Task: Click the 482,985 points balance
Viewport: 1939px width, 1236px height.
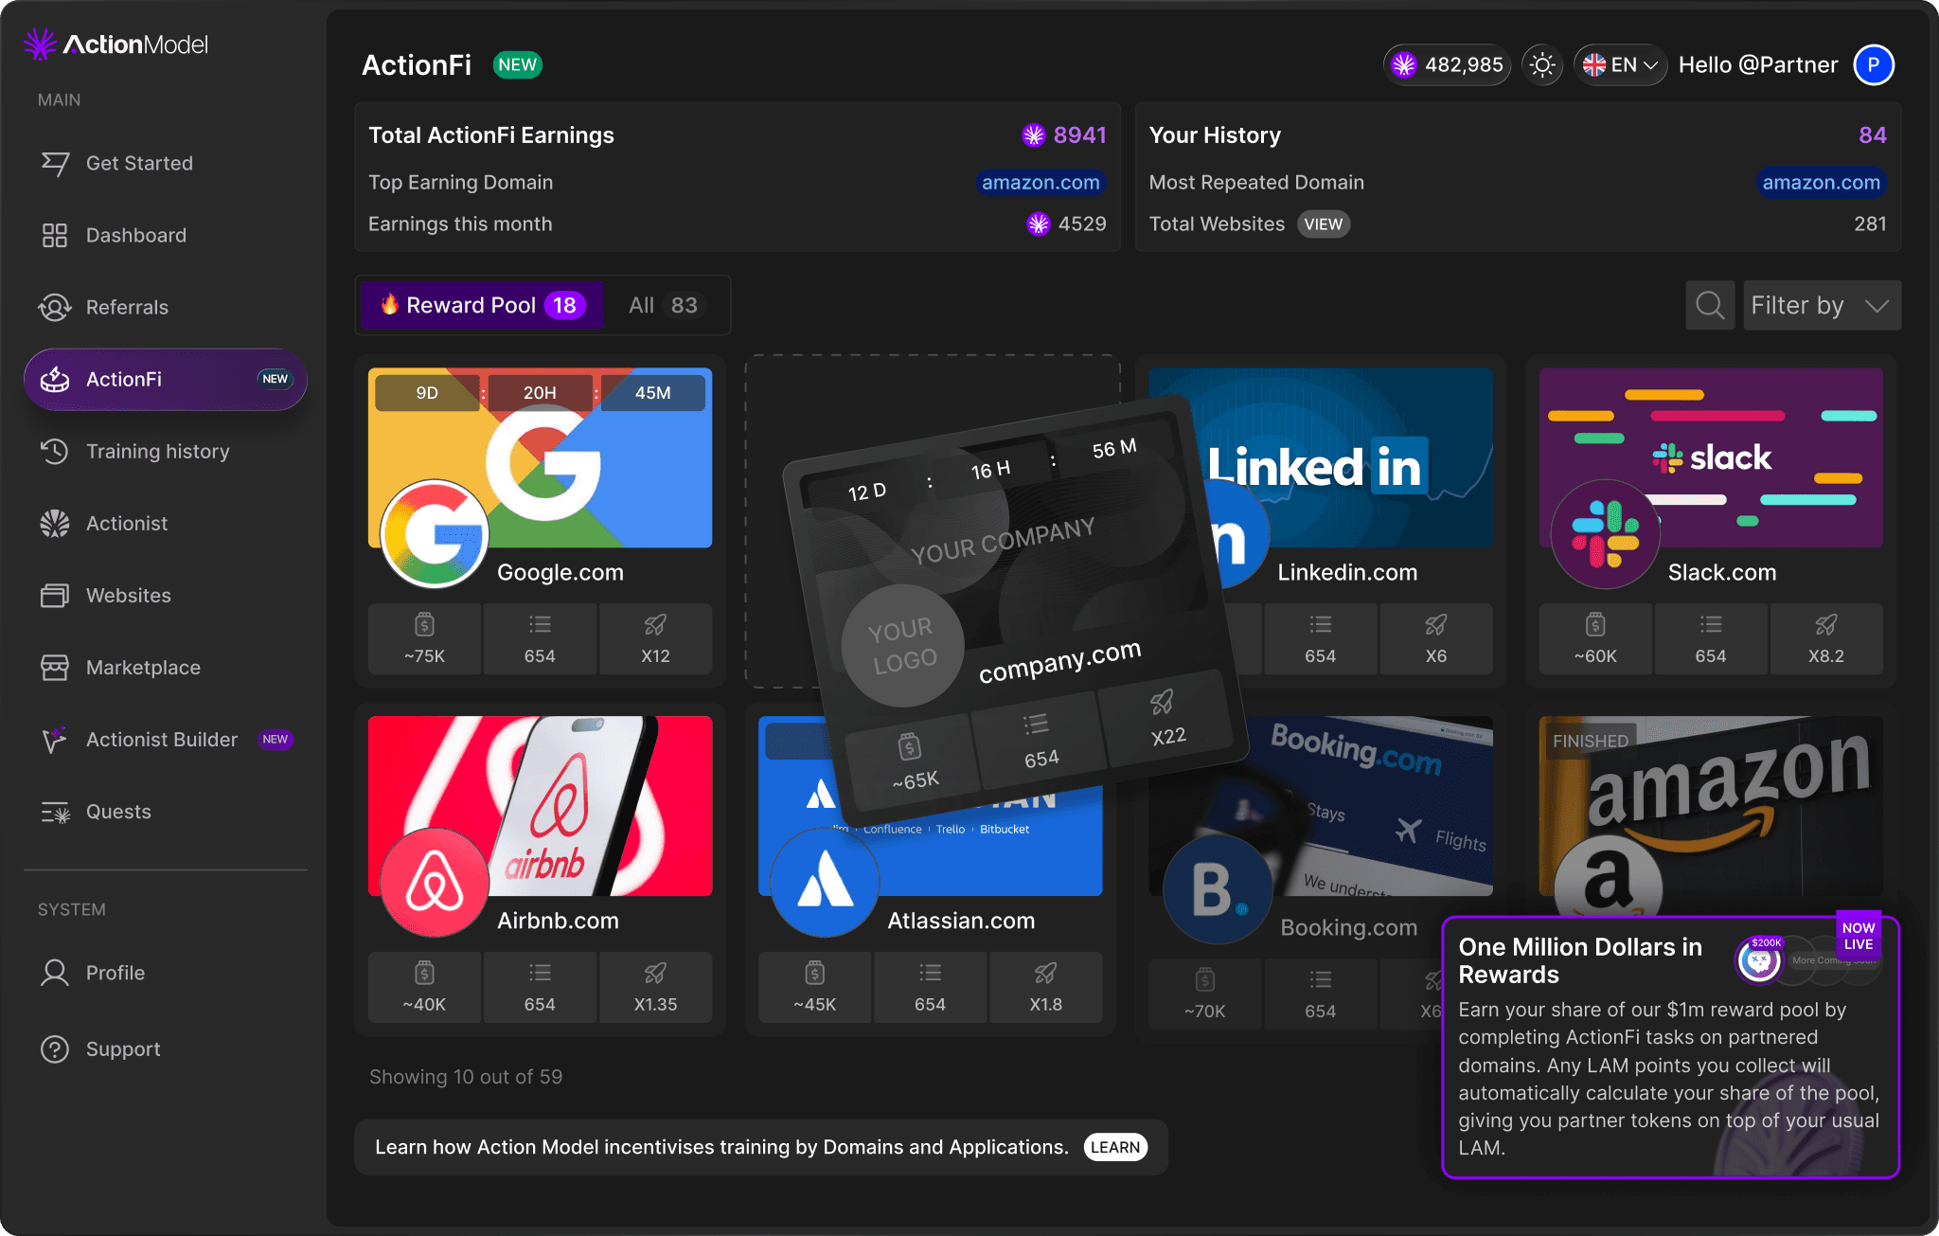Action: pyautogui.click(x=1447, y=64)
